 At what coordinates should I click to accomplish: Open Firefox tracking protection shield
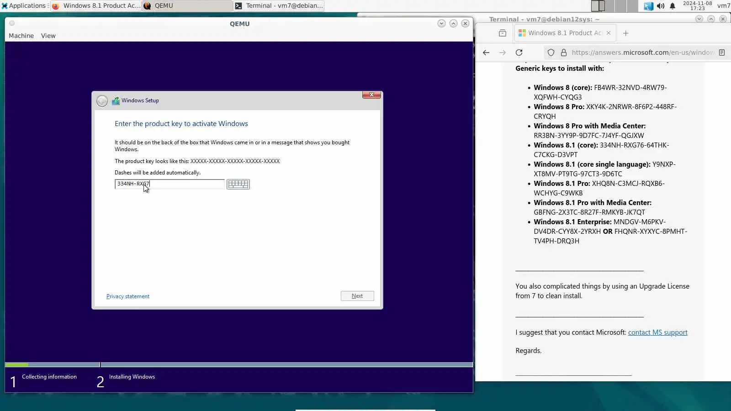(x=551, y=53)
